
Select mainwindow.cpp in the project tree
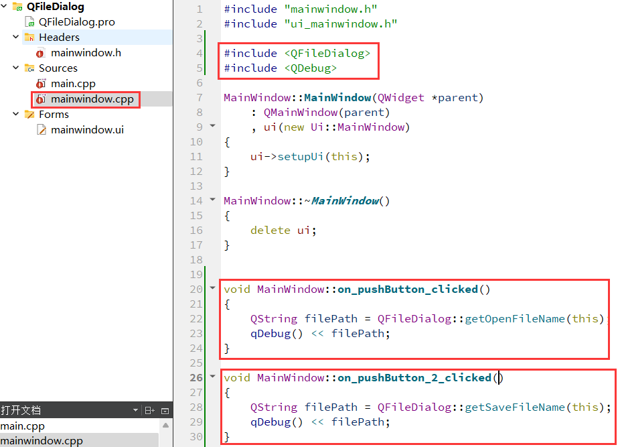(92, 99)
